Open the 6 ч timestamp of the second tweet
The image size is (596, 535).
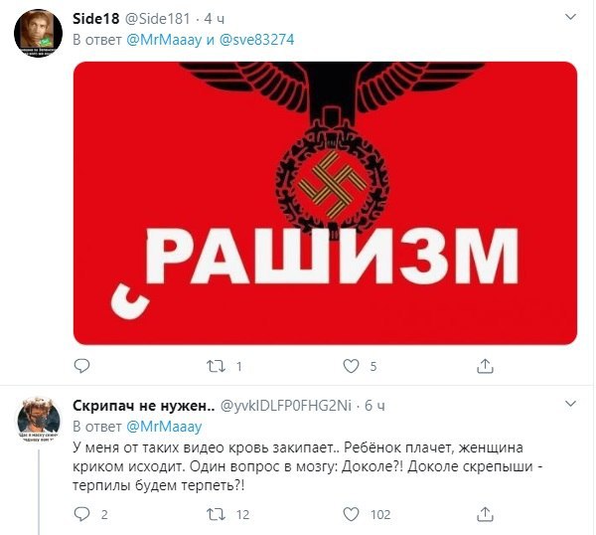(374, 406)
